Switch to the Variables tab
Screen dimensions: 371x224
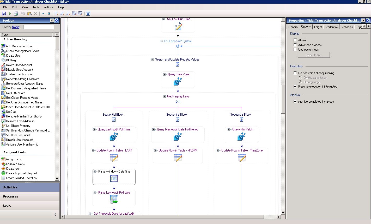(347, 27)
